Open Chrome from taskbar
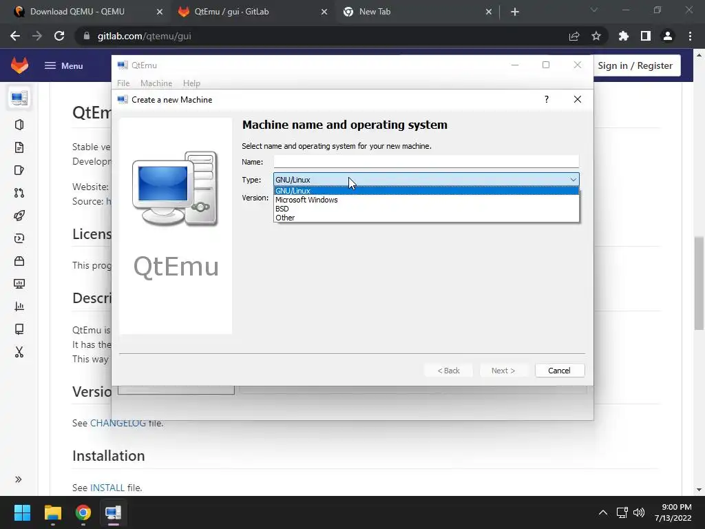Screen dimensions: 705x529 (83, 512)
